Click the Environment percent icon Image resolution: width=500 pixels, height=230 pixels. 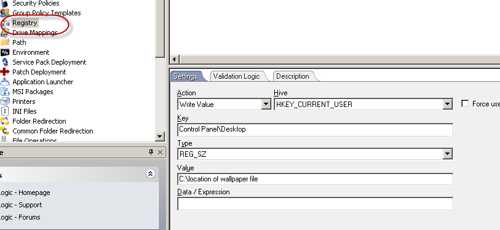(4, 52)
